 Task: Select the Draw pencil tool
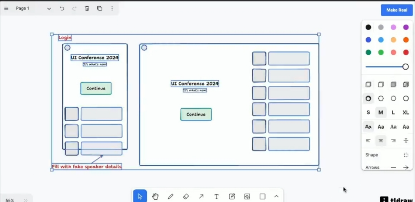click(170, 196)
